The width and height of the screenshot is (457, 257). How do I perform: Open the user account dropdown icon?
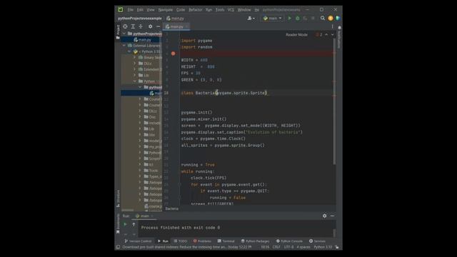click(251, 18)
